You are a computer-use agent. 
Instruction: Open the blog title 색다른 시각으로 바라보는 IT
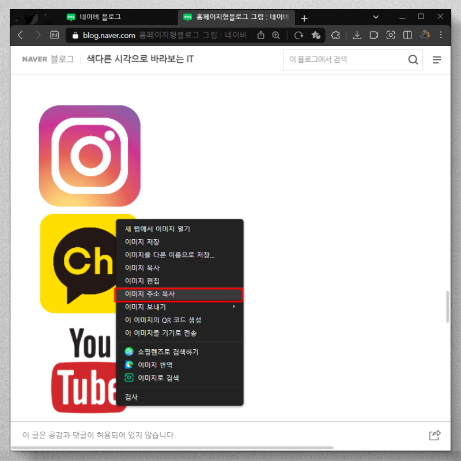point(140,59)
